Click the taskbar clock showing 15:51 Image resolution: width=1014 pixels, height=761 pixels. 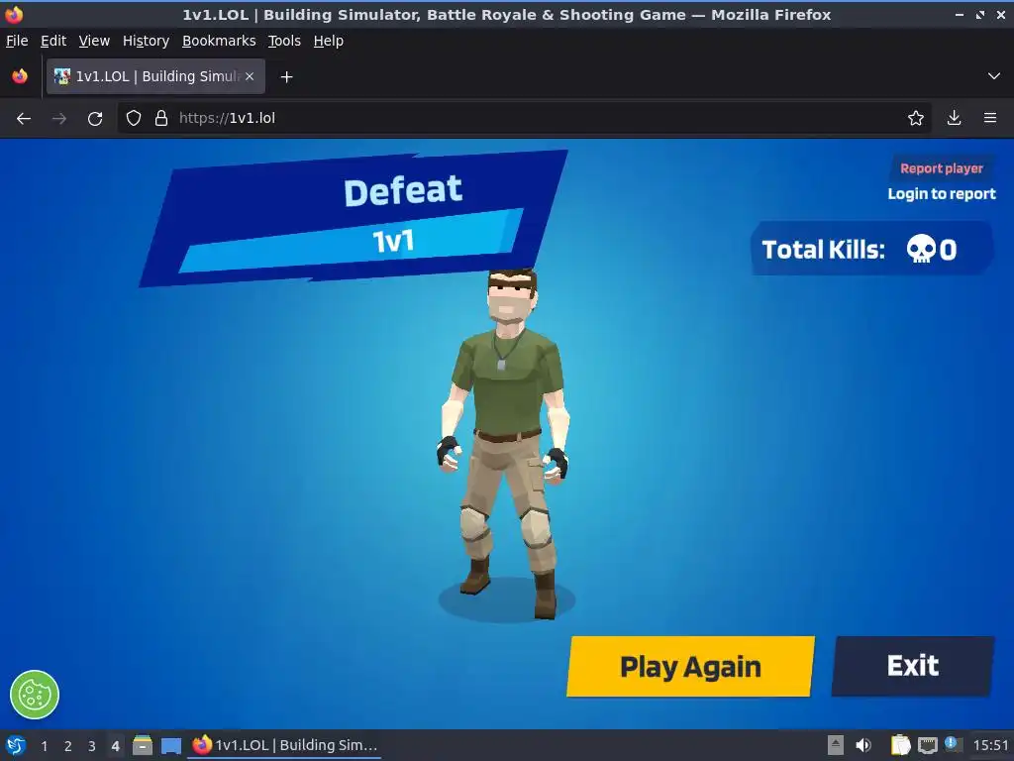pos(990,745)
